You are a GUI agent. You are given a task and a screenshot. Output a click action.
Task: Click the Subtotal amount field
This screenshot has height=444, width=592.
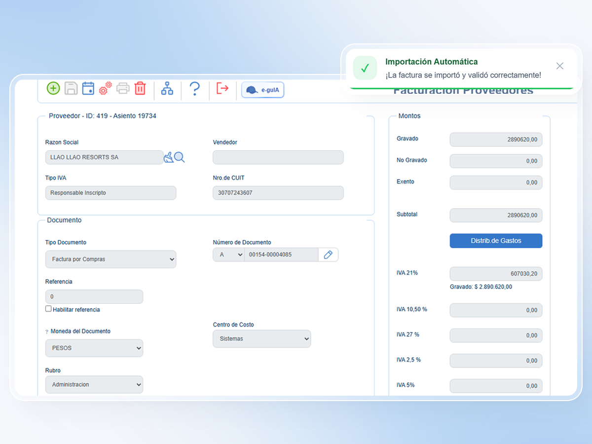[496, 215]
